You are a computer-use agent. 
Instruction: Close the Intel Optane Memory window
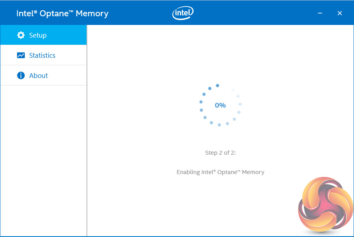tap(340, 13)
